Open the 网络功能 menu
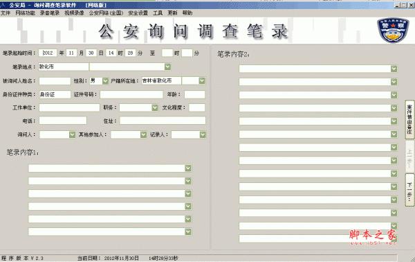Screen dimensions: 415x262 point(25,13)
